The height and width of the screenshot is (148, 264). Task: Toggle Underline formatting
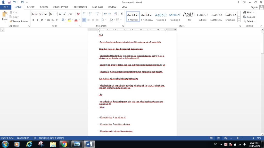(x=42, y=20)
